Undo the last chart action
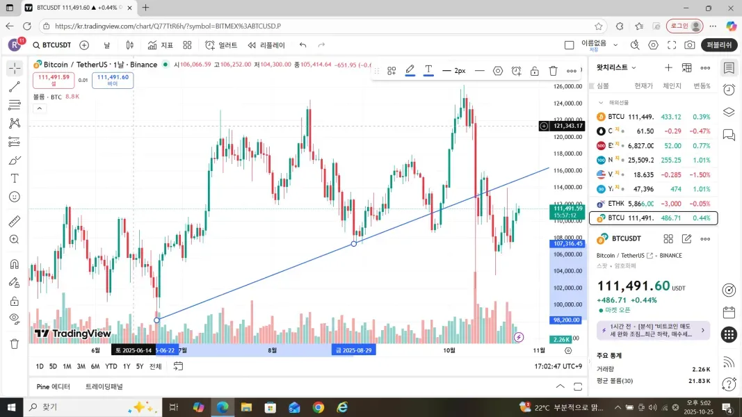The width and height of the screenshot is (742, 417). (303, 45)
